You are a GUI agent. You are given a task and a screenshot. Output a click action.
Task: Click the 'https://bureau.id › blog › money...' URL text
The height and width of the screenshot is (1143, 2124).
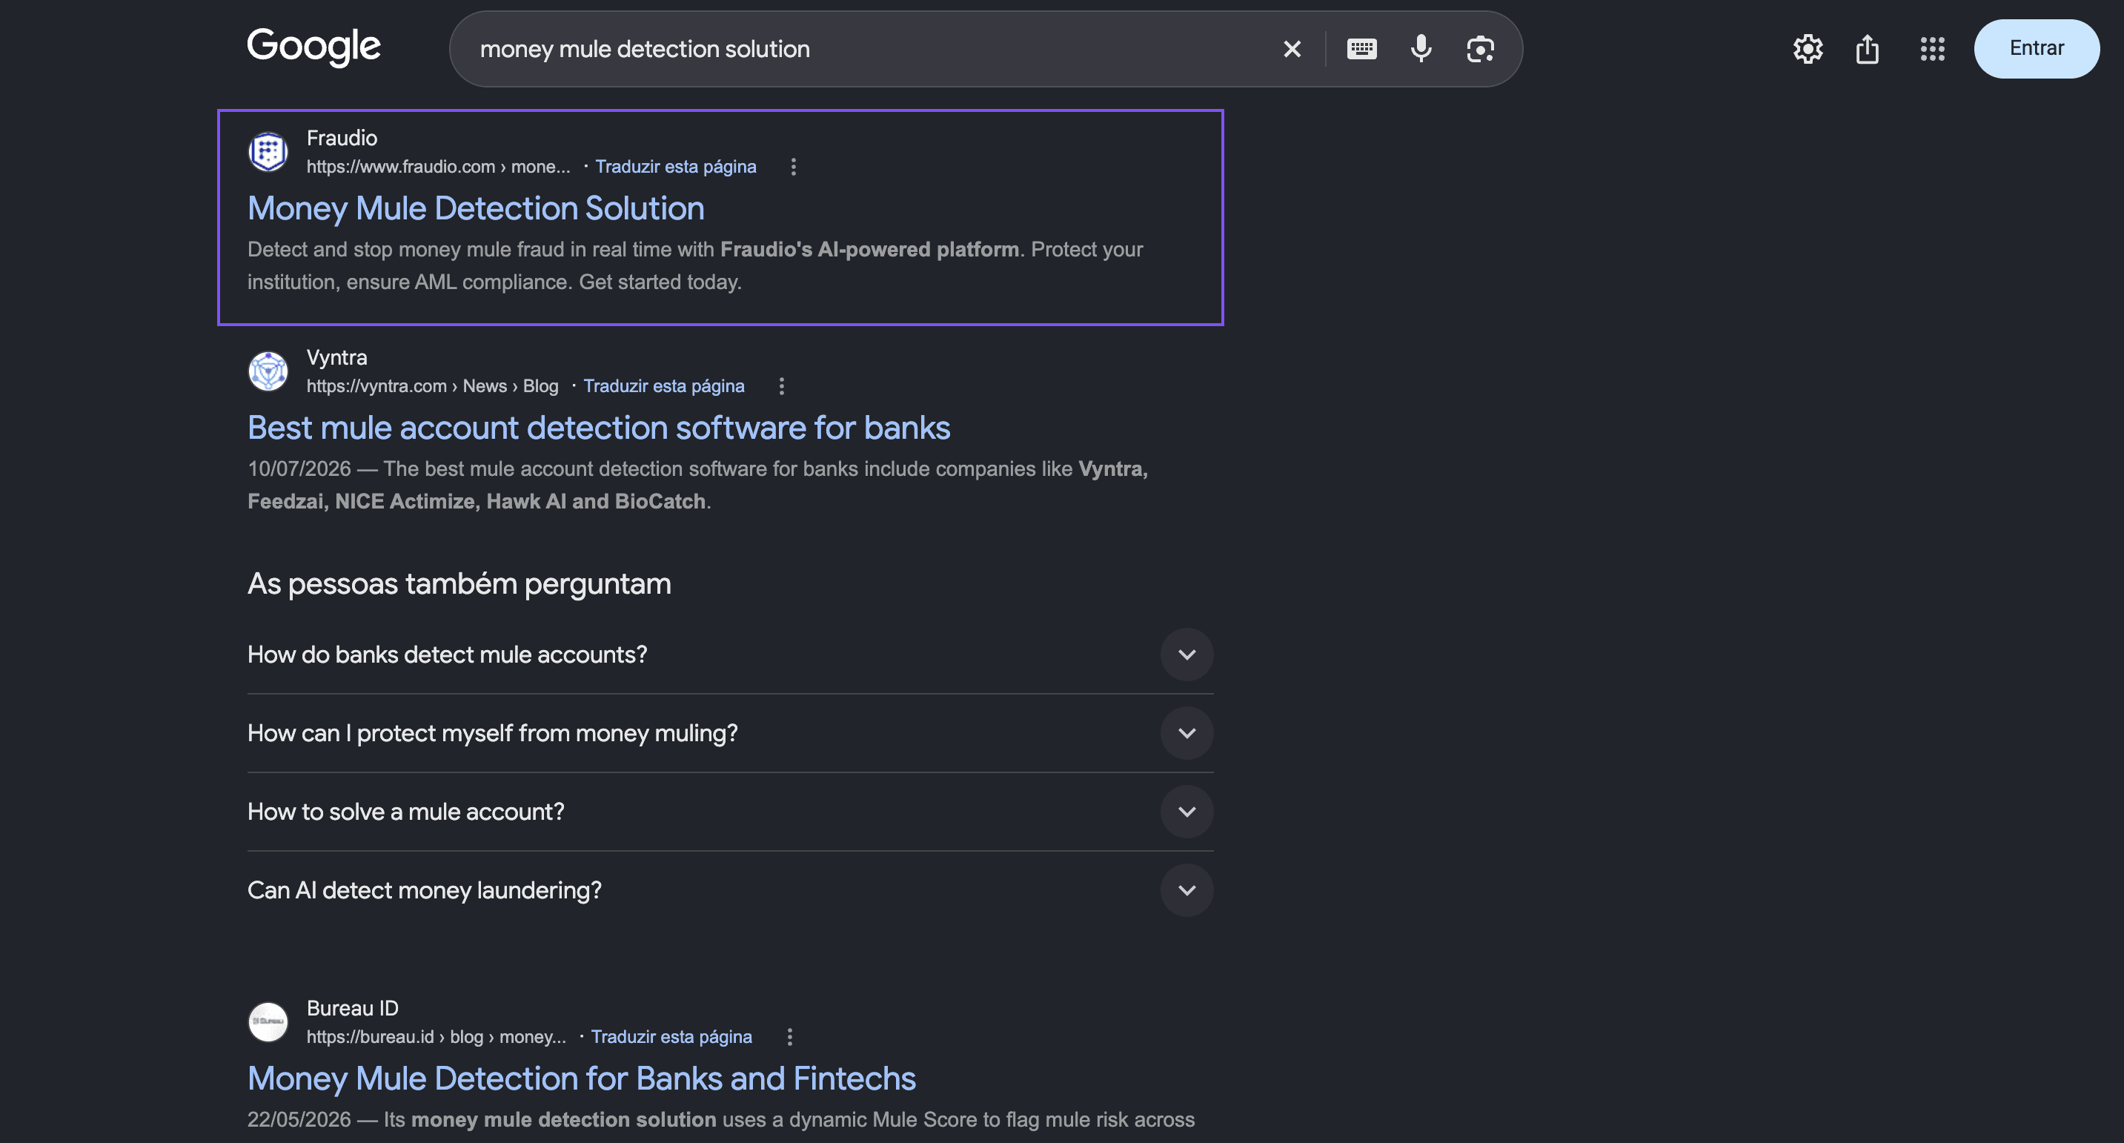(437, 1036)
